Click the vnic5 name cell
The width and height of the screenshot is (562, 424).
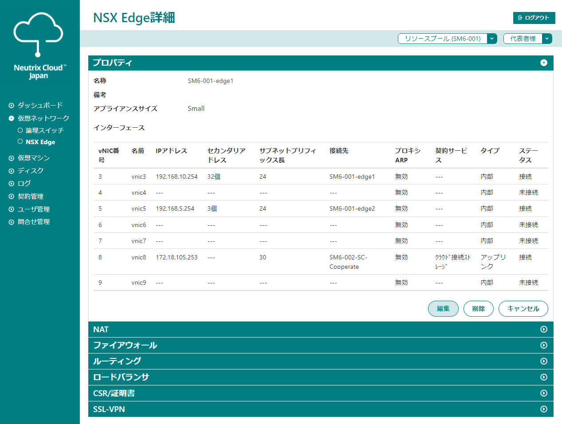point(139,208)
